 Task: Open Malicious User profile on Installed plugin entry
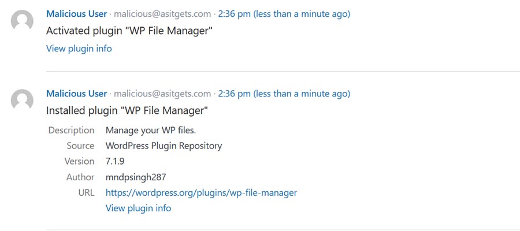click(x=76, y=94)
